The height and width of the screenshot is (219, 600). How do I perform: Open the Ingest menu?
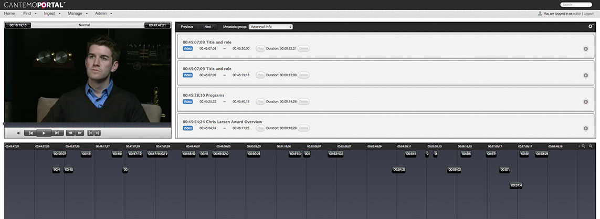coord(52,14)
